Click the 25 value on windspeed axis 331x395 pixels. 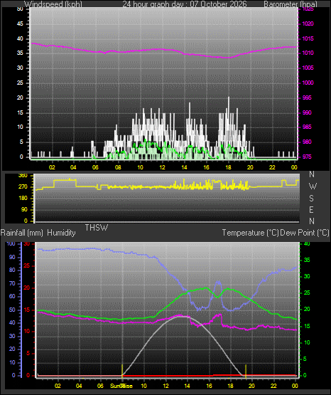(x=20, y=83)
